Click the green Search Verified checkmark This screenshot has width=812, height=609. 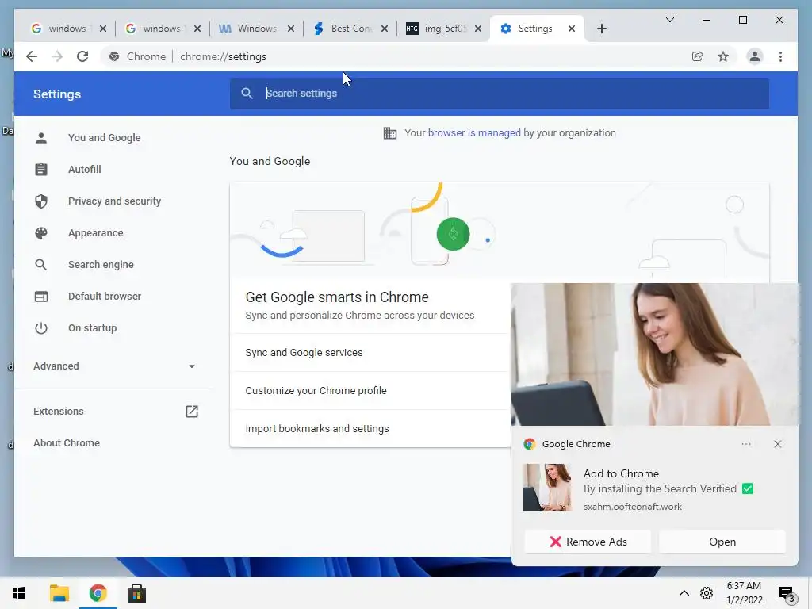pyautogui.click(x=747, y=488)
